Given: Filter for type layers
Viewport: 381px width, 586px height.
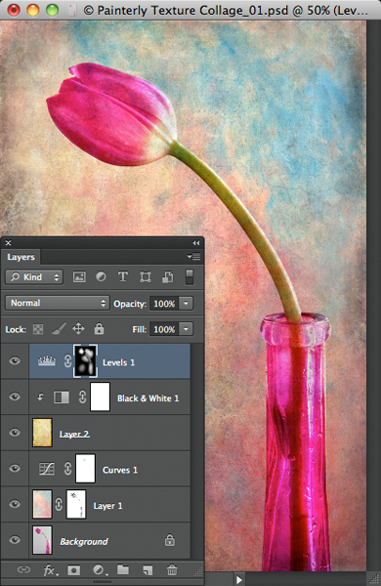Looking at the screenshot, I should [x=123, y=277].
